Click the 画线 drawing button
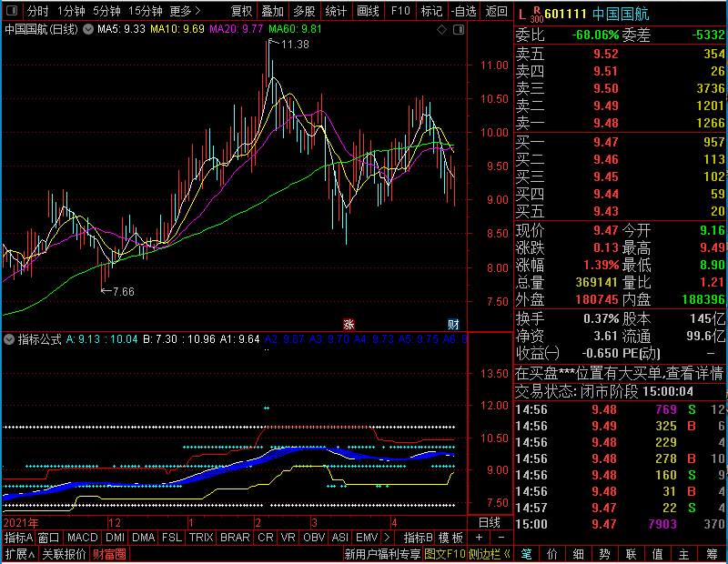Viewport: 728px width, 564px height. [x=368, y=11]
